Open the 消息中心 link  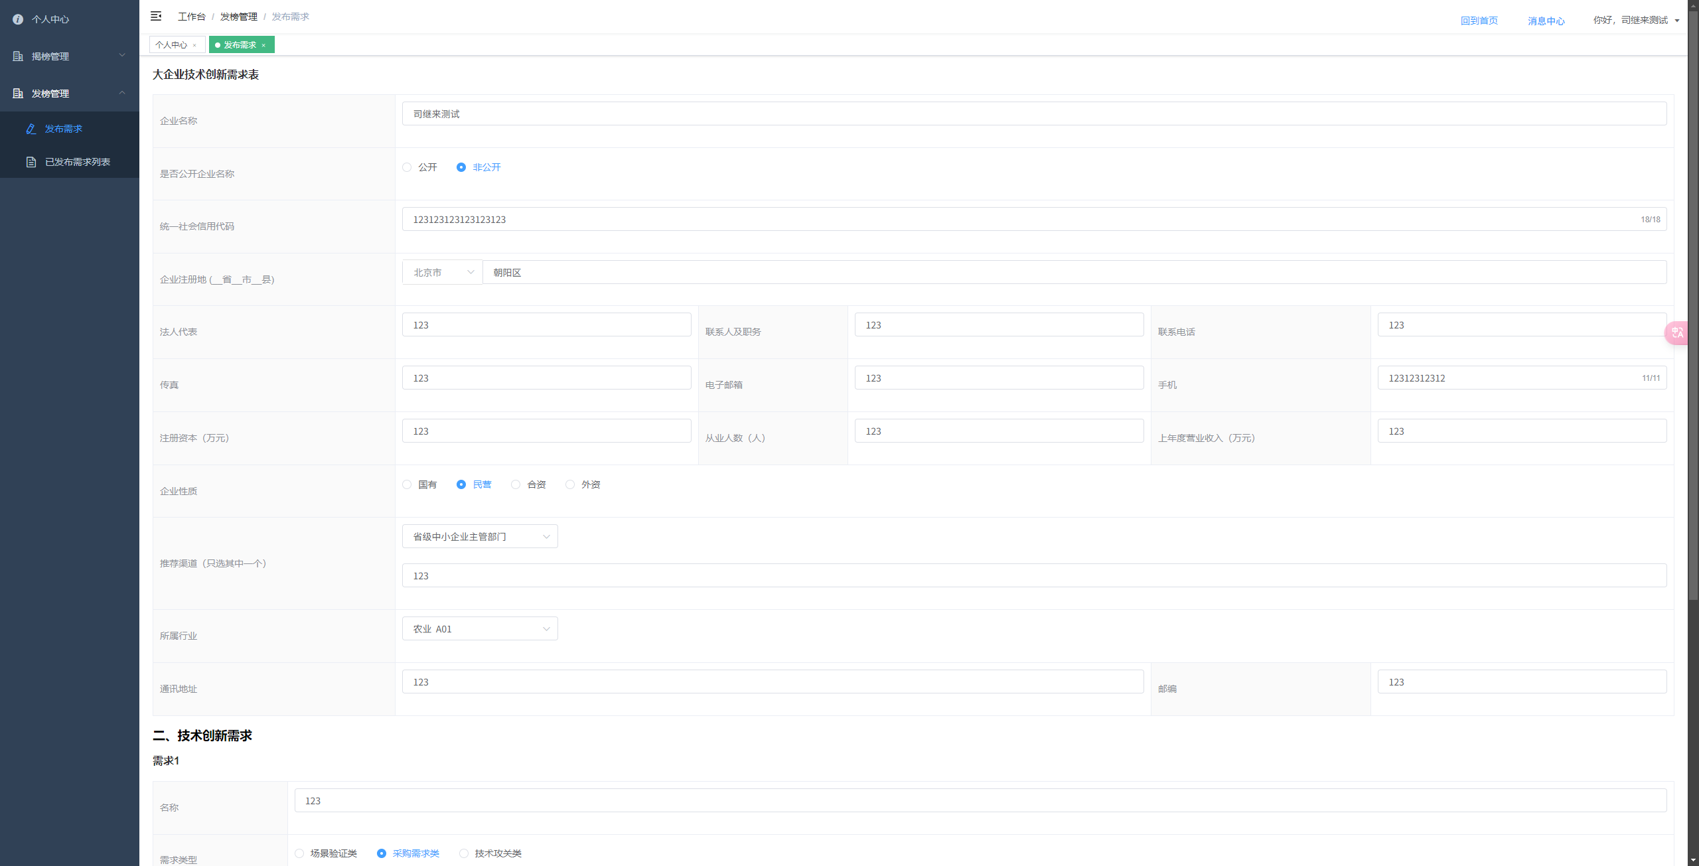tap(1546, 21)
